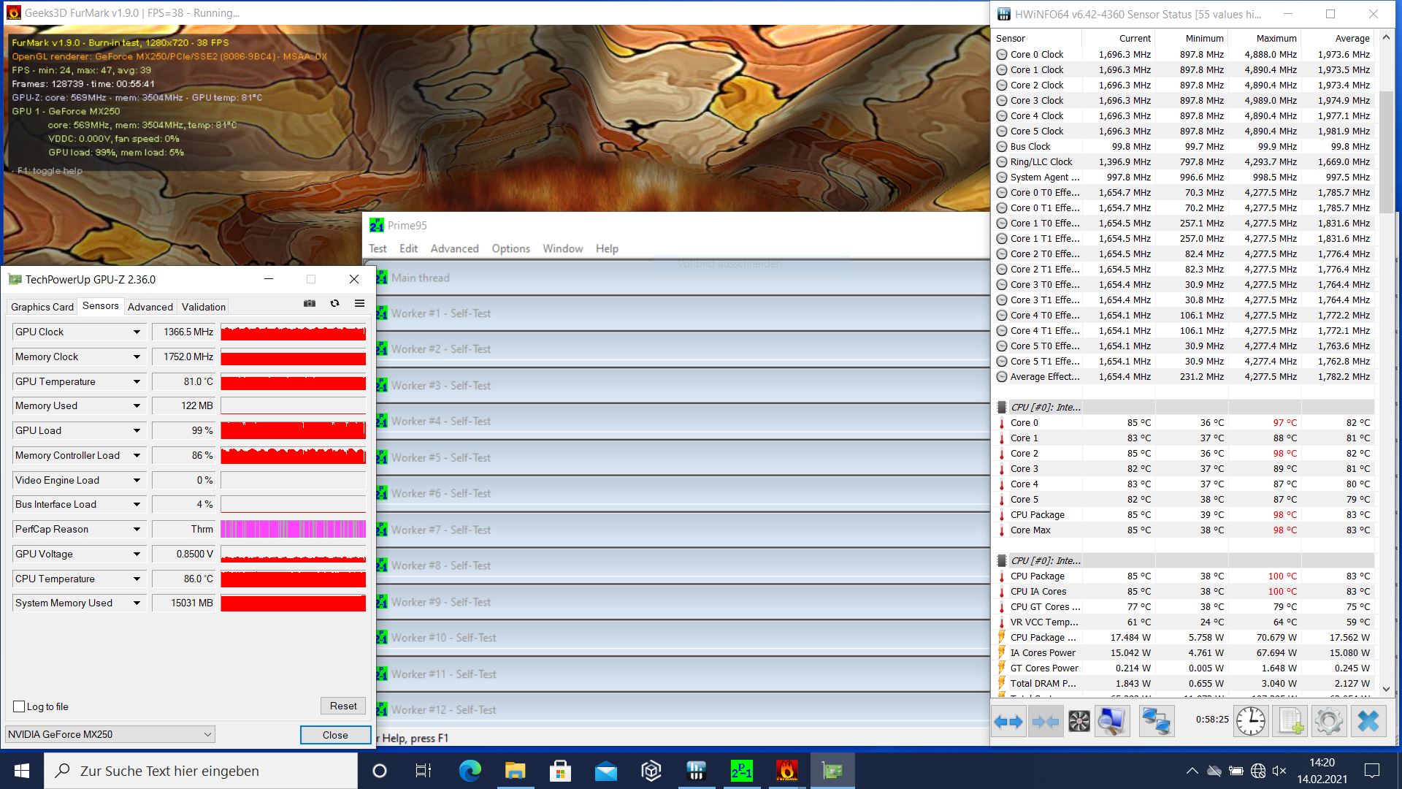Open Prime95 Test menu

tap(378, 248)
